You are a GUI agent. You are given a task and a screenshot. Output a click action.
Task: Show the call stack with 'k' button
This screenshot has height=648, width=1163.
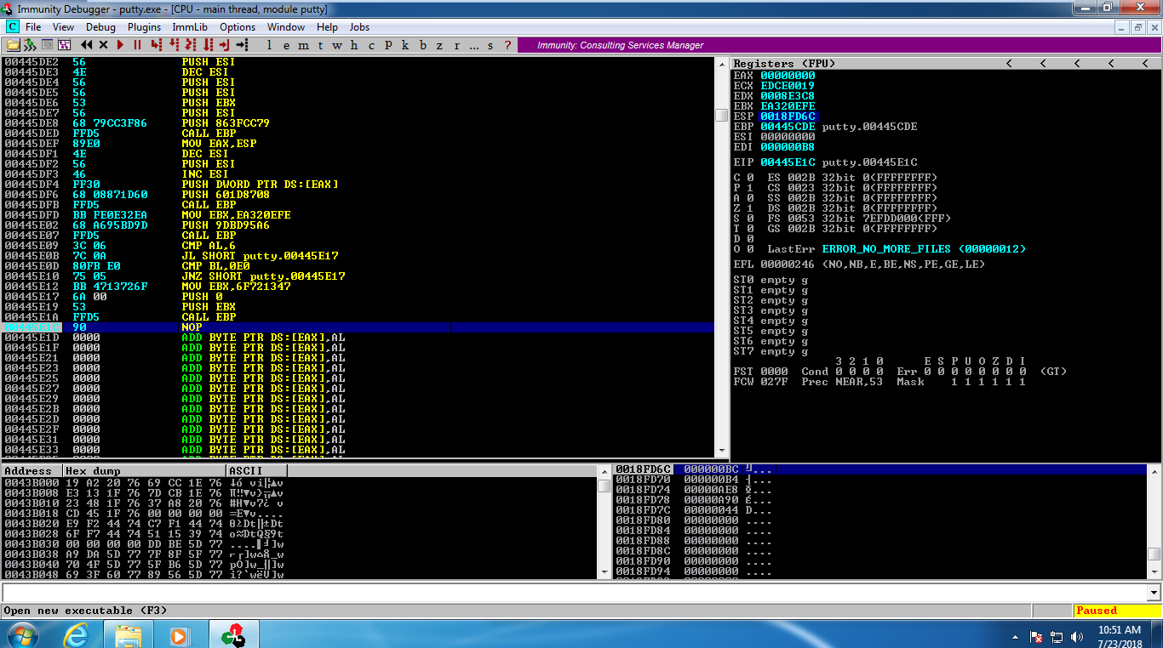coord(406,45)
